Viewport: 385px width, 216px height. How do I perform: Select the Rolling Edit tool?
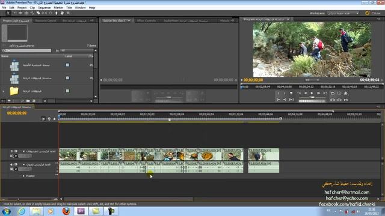(26, 13)
